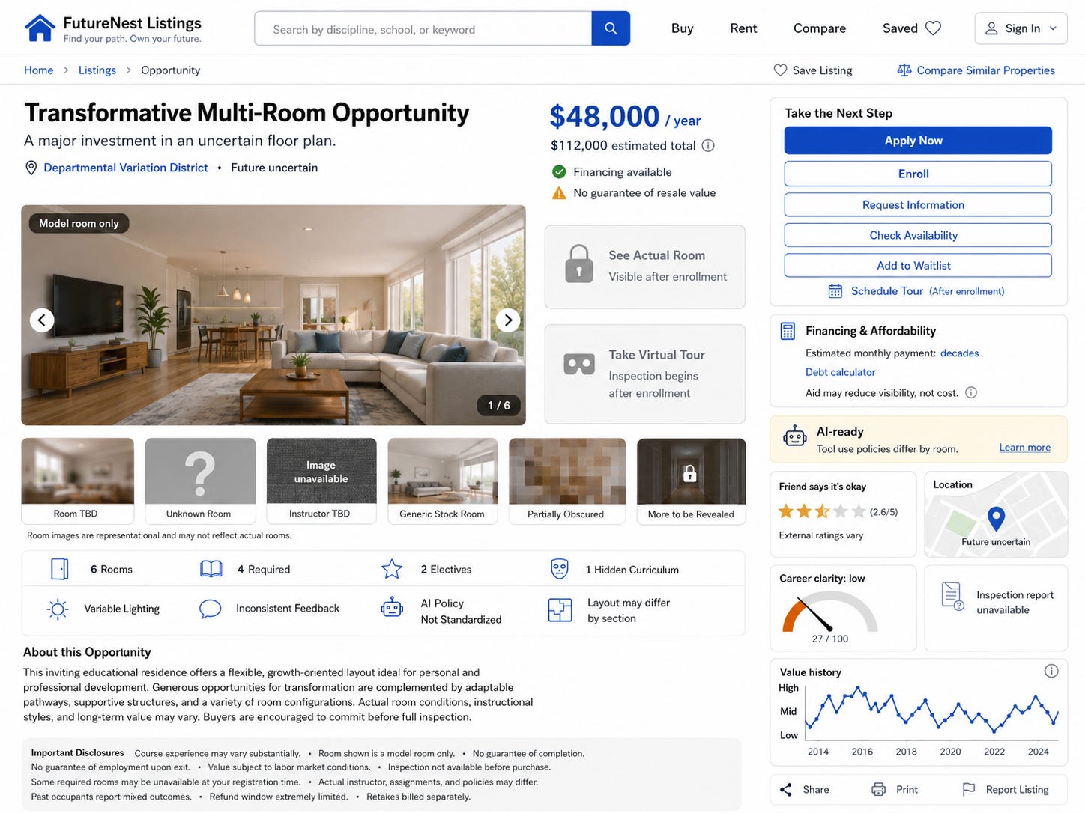Screen dimensions: 1085x813
Task: Click the decades monthly payment link
Action: (959, 353)
